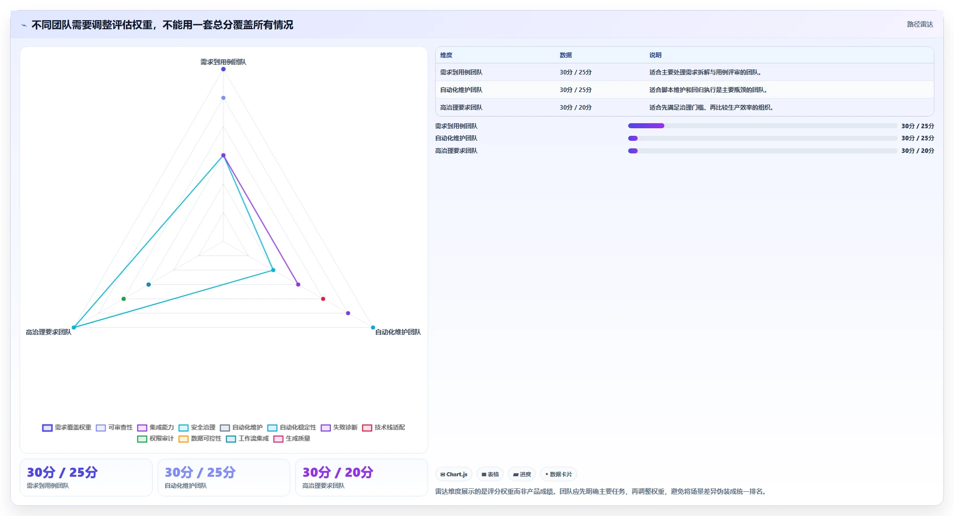Click the 进度 tag chip
The height and width of the screenshot is (516, 954).
pos(522,474)
